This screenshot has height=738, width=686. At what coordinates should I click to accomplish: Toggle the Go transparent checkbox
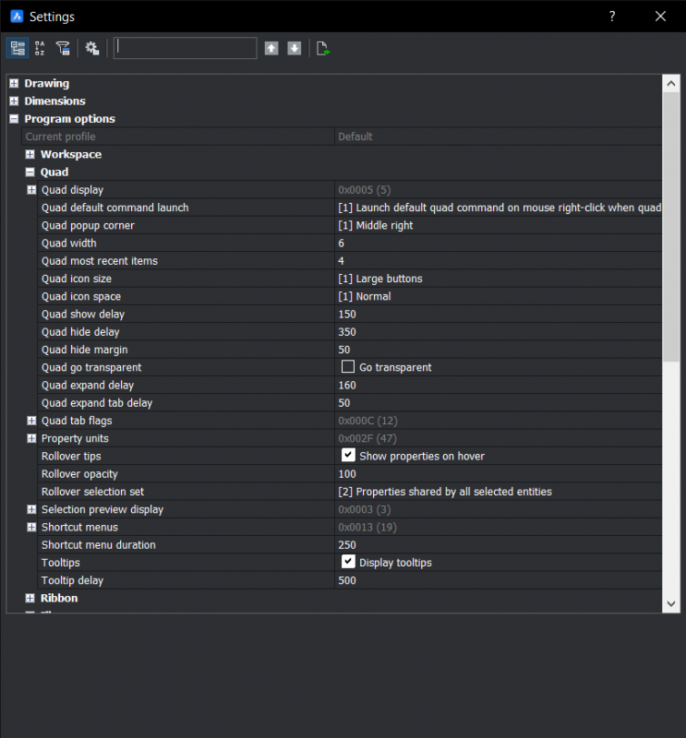click(x=348, y=366)
